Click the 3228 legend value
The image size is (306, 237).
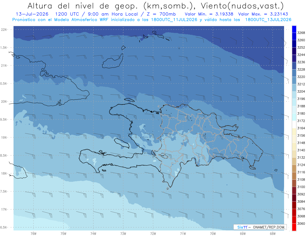(301, 70)
